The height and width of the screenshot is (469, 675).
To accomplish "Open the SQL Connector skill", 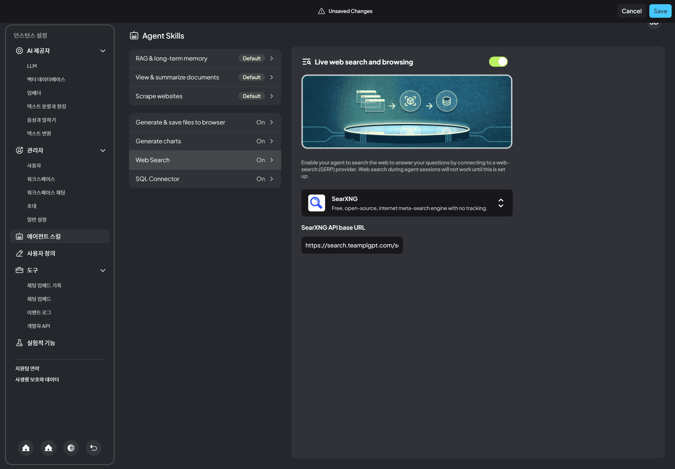I will point(205,179).
